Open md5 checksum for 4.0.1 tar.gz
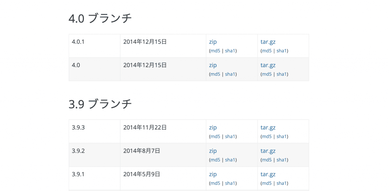389x191 pixels. tap(267, 51)
